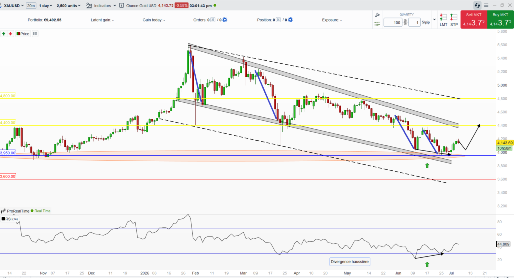Open the 1 day timeframe dropdown
The image size is (514, 278).
tap(46, 5)
